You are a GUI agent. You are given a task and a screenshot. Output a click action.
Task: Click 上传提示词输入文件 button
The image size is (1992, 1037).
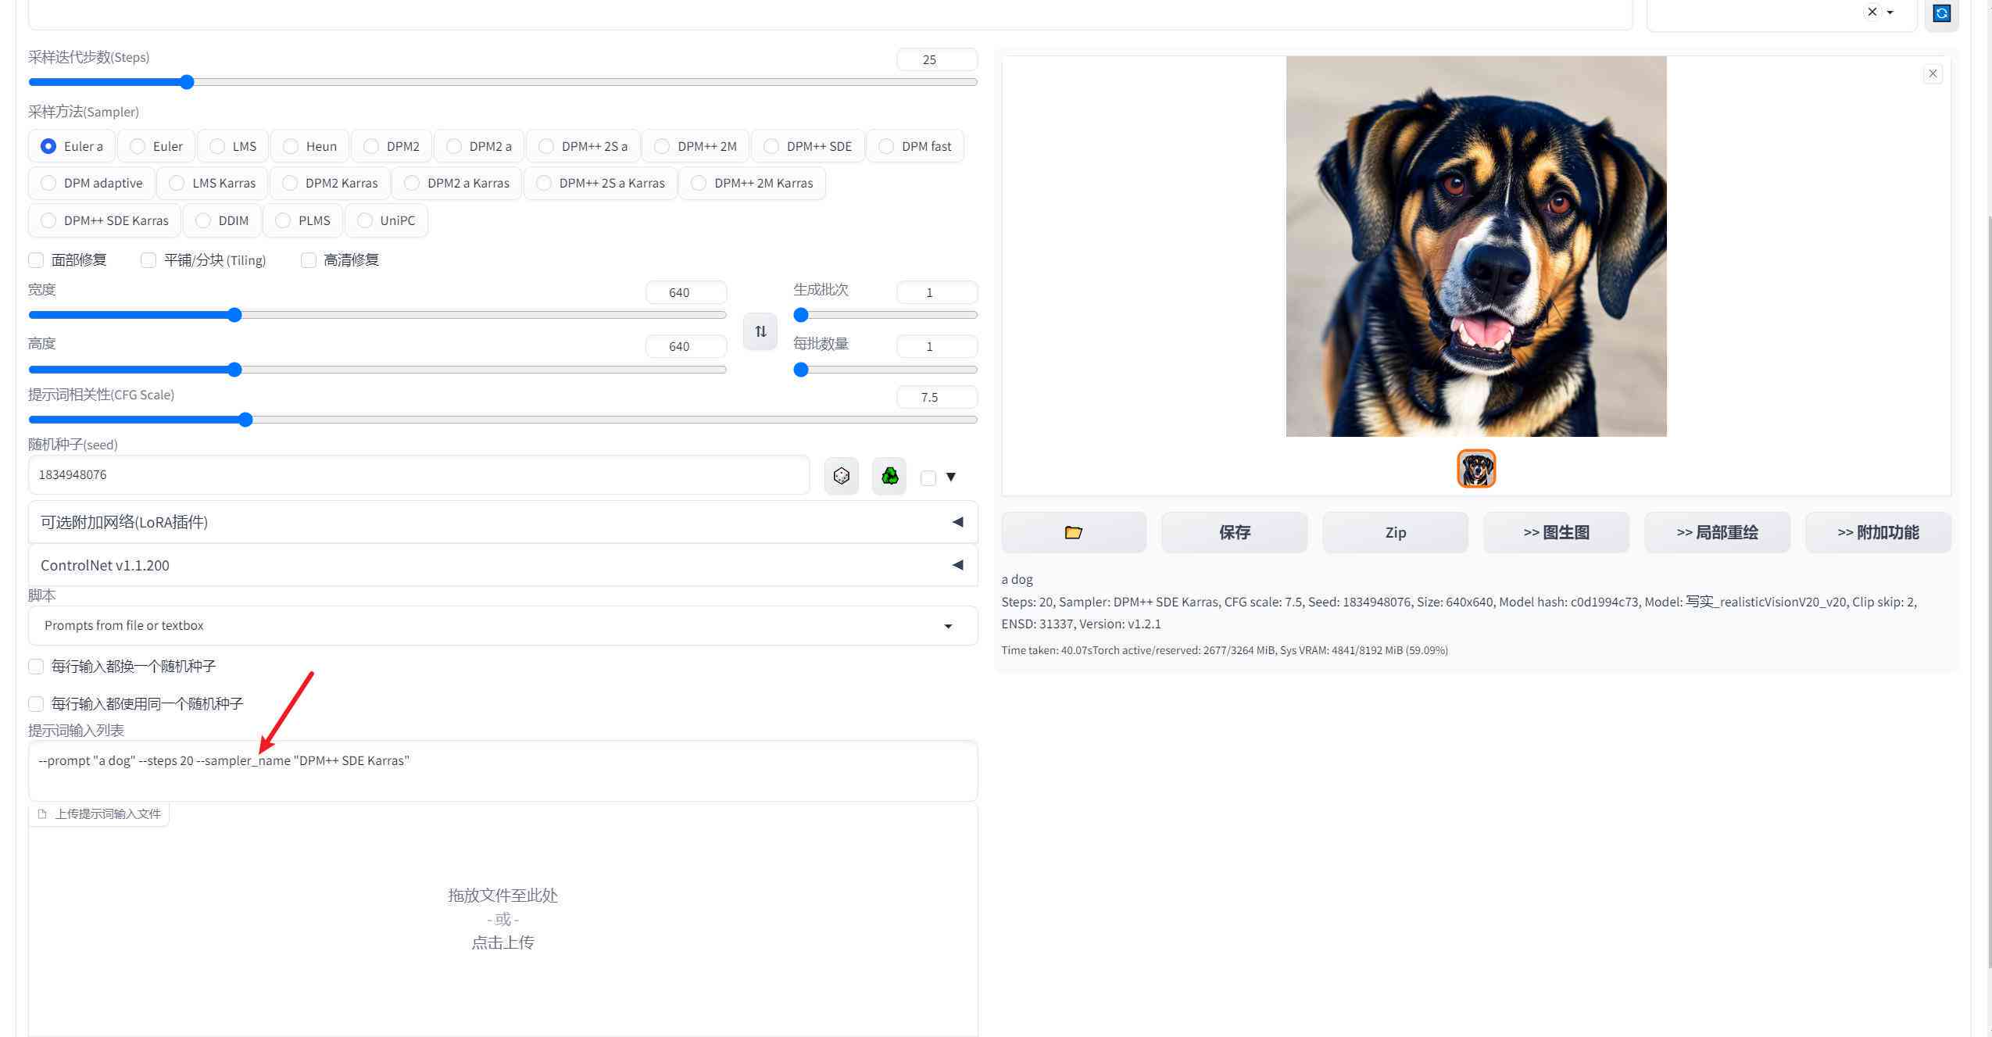(x=99, y=814)
